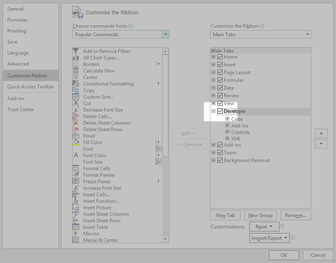Toggle the Page Layout checkbox
This screenshot has width=336, height=263.
(220, 72)
